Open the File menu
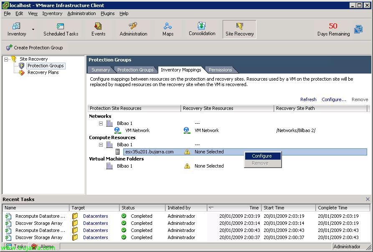This screenshot has height=252, width=373. (x=7, y=13)
